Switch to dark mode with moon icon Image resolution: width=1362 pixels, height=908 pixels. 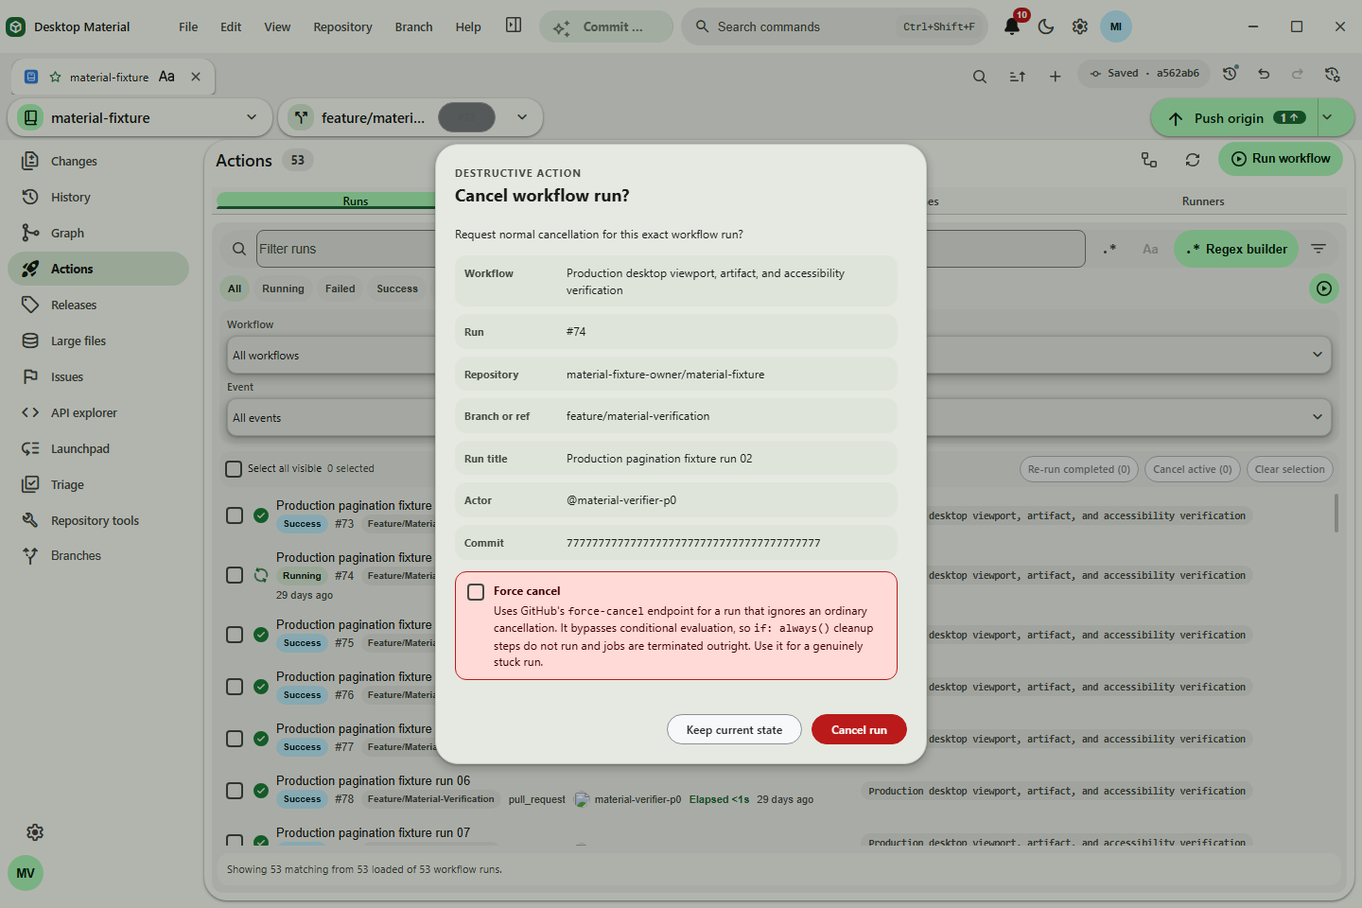pyautogui.click(x=1046, y=26)
